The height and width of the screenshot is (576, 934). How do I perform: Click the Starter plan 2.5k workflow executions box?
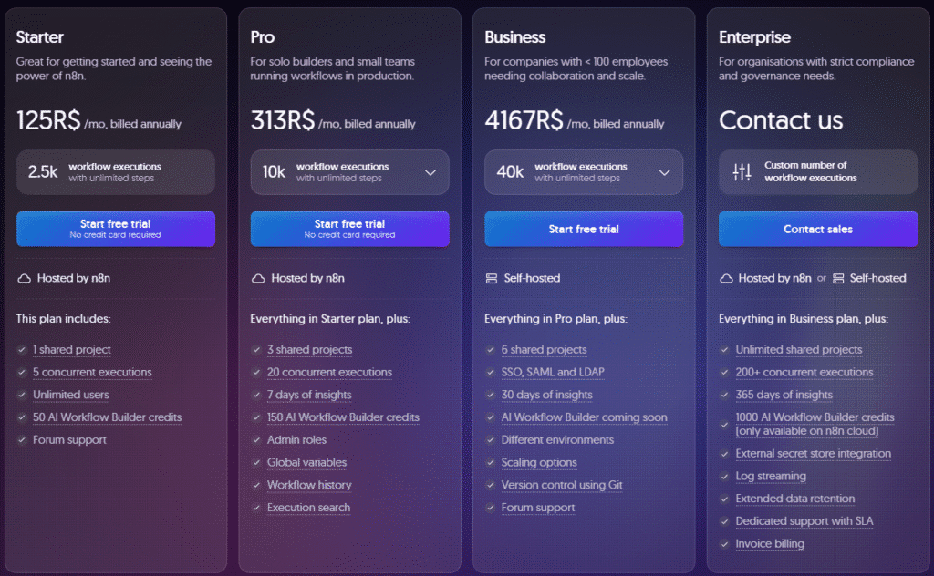click(116, 172)
